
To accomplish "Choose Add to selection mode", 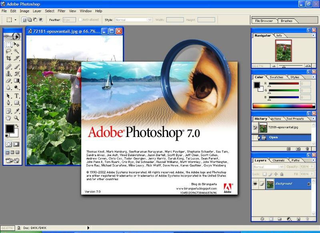I will point(30,20).
